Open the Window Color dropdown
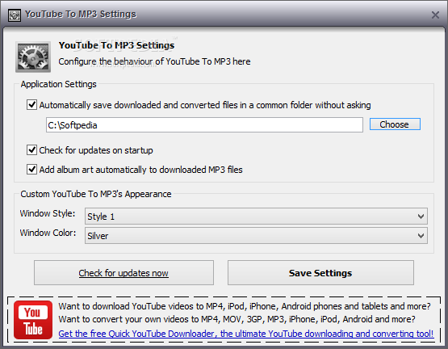This screenshot has width=448, height=349. [256, 236]
